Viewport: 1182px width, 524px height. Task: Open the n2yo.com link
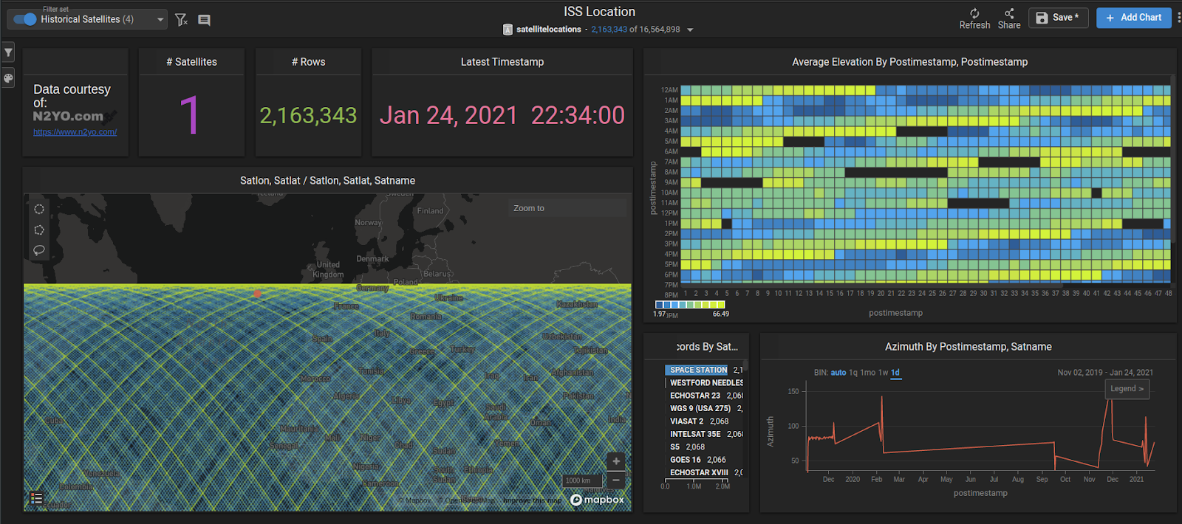[75, 132]
